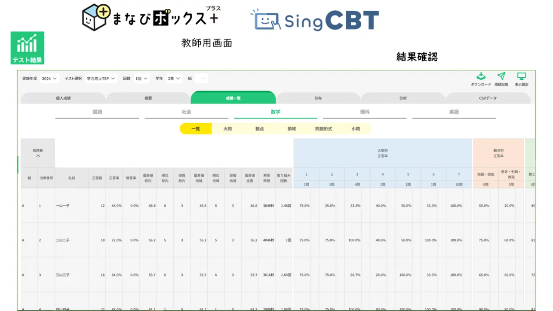Image resolution: width=553 pixels, height=311 pixels.
Task: Select the 国語 subject tab
Action: click(x=97, y=112)
